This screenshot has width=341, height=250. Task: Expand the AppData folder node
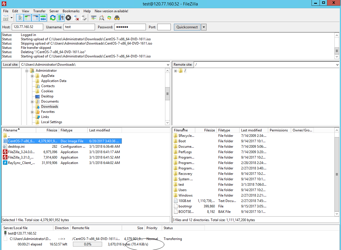(x=32, y=76)
